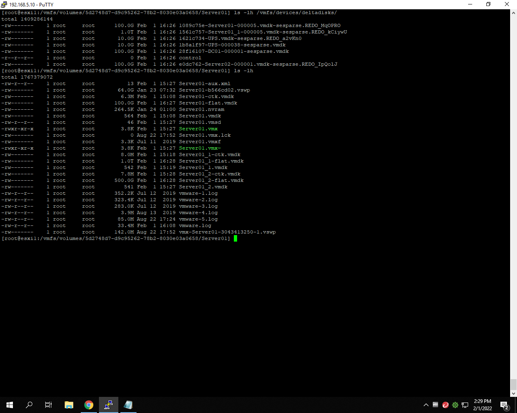Click Server01_2-flat.vmdk filename
This screenshot has height=413, width=517.
click(x=211, y=180)
